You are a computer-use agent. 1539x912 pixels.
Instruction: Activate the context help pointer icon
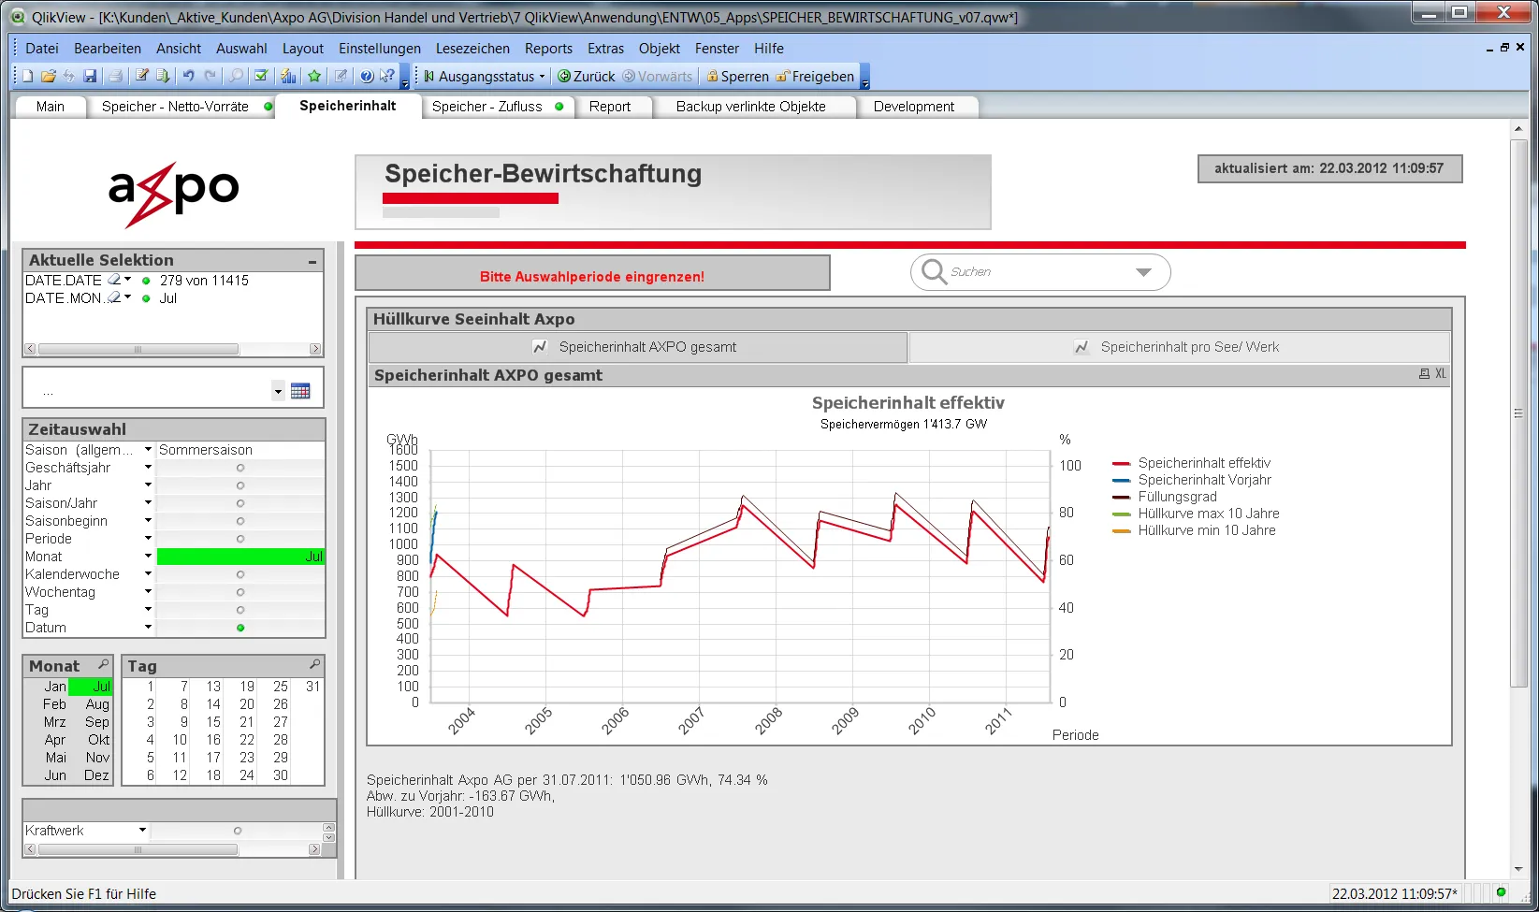pyautogui.click(x=387, y=76)
